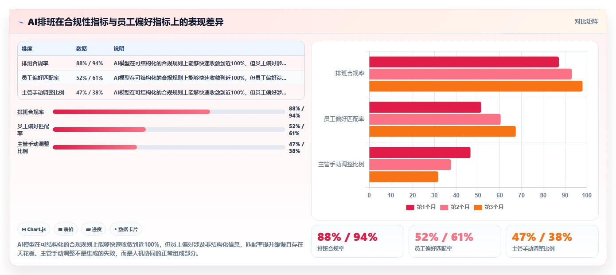Click the 员工偏好匹配率 chart axis label
Image resolution: width=616 pixels, height=275 pixels.
[x=344, y=119]
